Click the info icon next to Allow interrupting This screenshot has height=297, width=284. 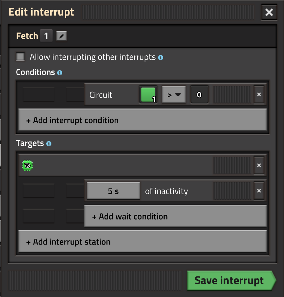click(160, 57)
